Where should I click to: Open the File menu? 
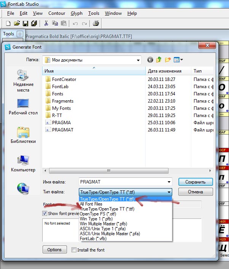coord(11,13)
